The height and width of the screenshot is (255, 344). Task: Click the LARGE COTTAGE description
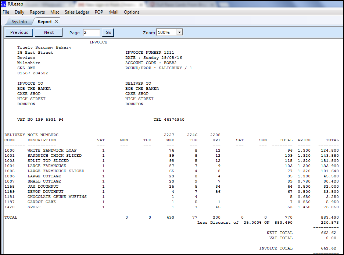pyautogui.click(x=44, y=176)
